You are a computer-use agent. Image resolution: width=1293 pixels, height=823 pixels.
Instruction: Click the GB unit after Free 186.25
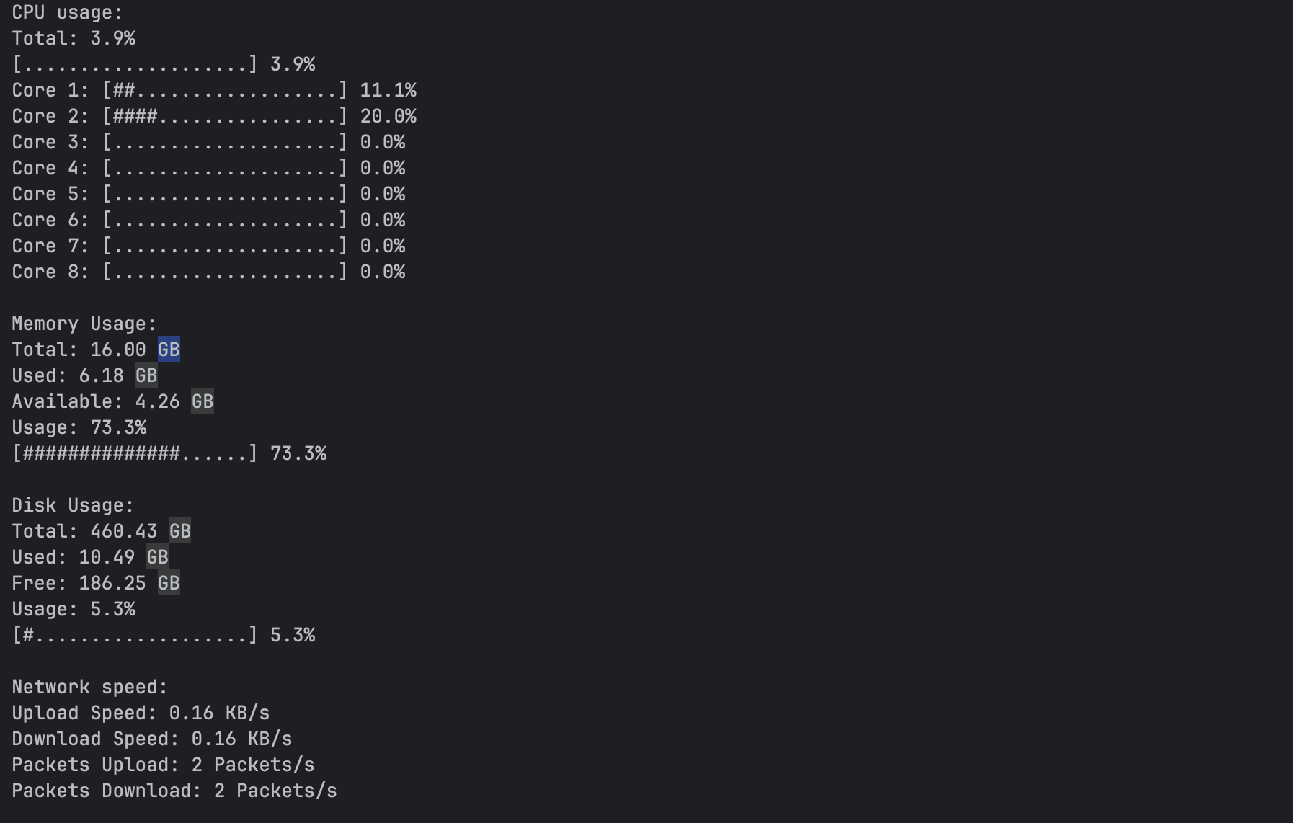(x=169, y=583)
